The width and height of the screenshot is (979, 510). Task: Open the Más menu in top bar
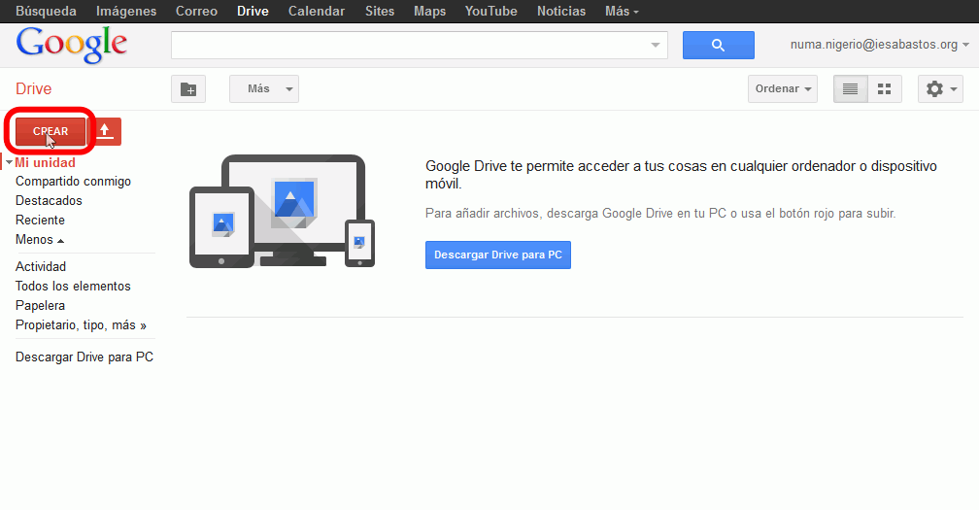622,12
